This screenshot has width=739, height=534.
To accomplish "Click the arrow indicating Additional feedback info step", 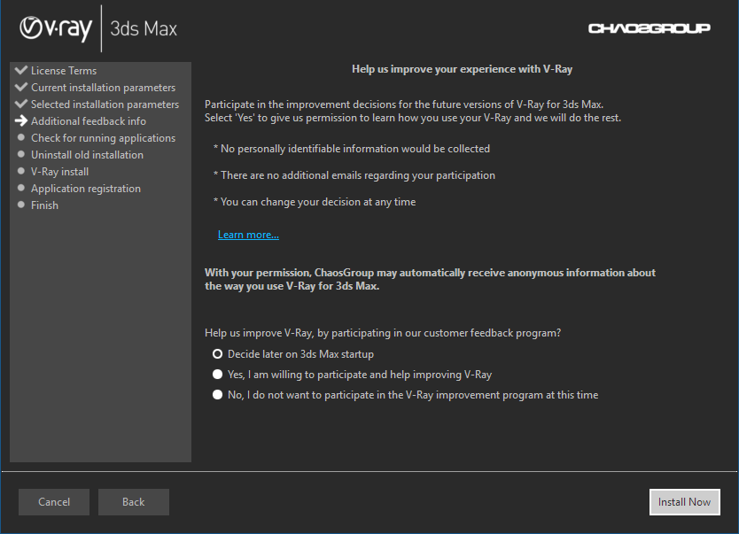I will pos(21,120).
